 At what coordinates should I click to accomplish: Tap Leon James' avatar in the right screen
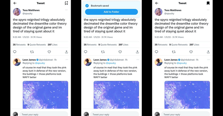pyautogui.click(x=158, y=62)
